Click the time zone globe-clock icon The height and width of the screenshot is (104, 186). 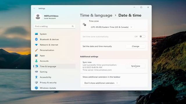85,25
